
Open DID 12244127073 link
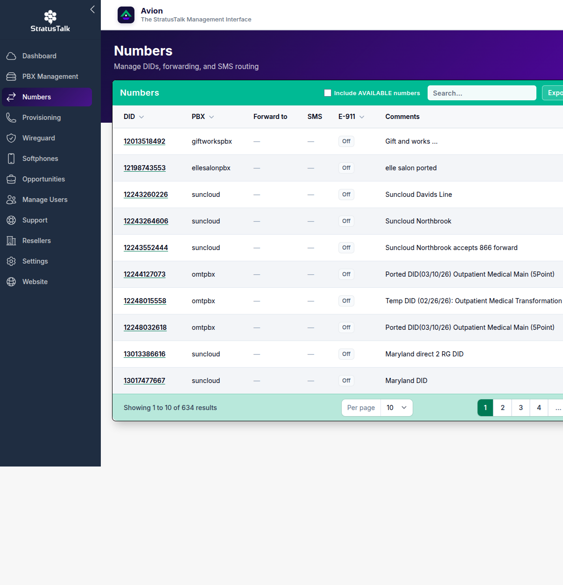pos(145,274)
